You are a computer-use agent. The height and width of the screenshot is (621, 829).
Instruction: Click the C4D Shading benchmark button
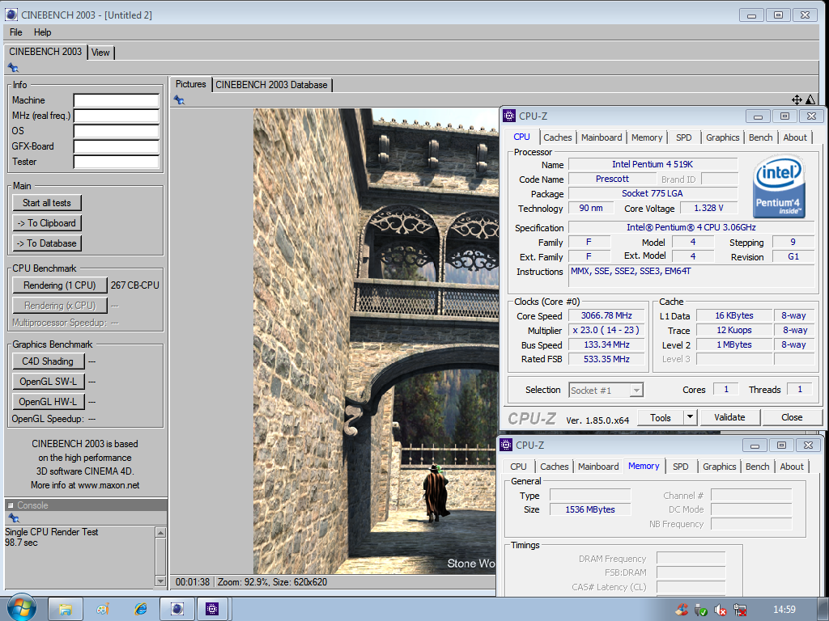48,361
